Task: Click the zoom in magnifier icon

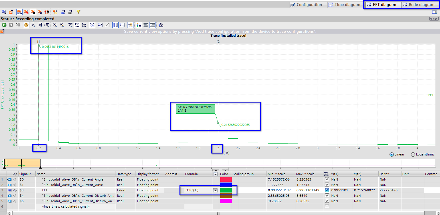Action: click(x=55, y=25)
